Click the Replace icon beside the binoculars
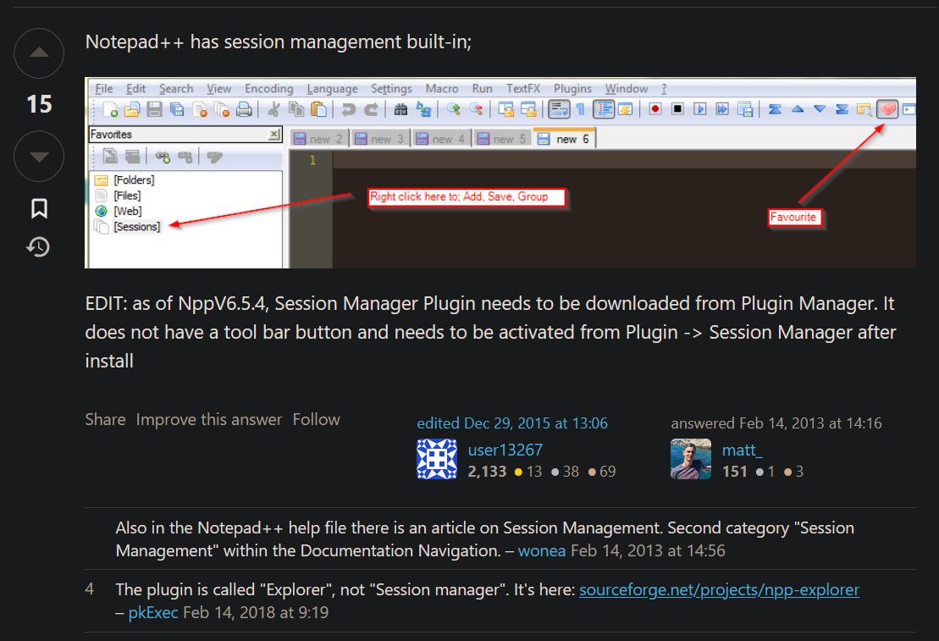The height and width of the screenshot is (641, 939). tap(423, 109)
